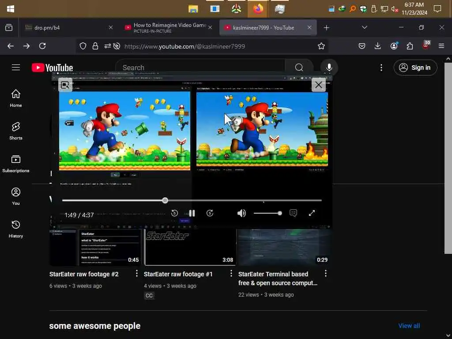Click the StarEater Terminal based video title
Viewport: 452px width, 339px height.
(x=278, y=279)
